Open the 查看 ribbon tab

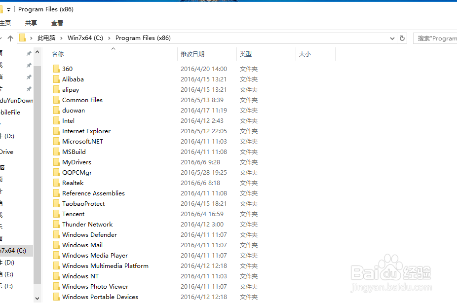57,23
